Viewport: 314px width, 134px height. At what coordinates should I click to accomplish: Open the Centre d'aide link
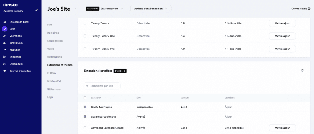(301, 9)
